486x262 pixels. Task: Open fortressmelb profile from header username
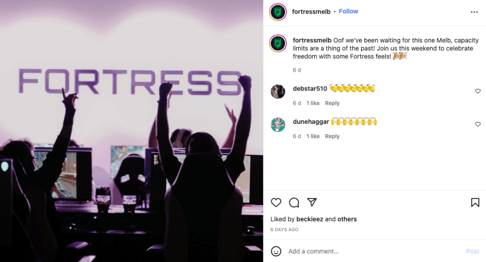[x=311, y=11]
